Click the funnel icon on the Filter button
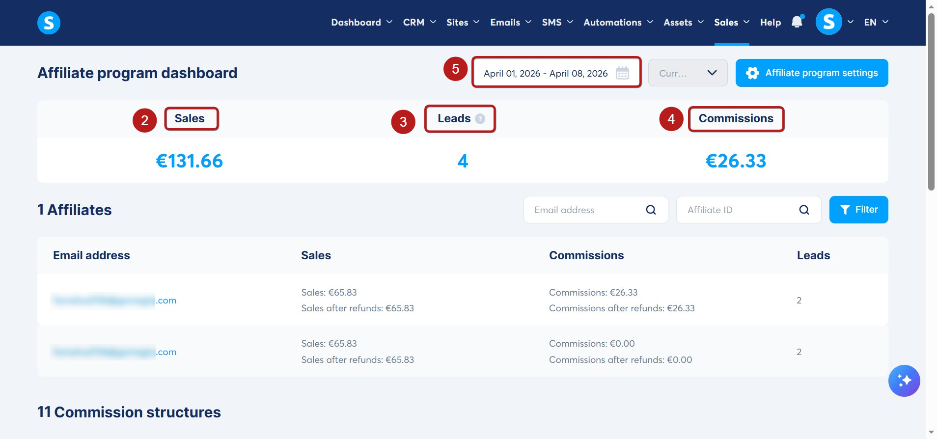Image resolution: width=937 pixels, height=439 pixels. 845,210
